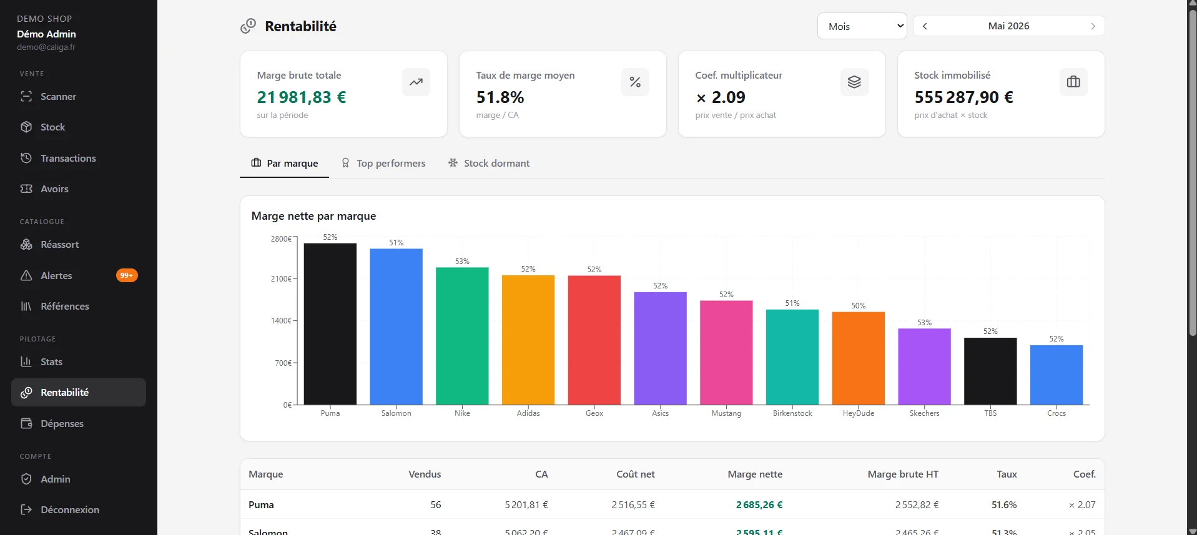Go to Avoirs page
This screenshot has width=1197, height=535.
(79, 189)
